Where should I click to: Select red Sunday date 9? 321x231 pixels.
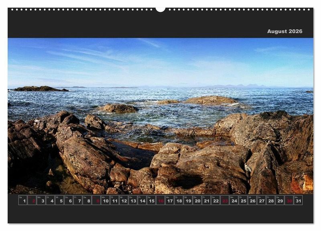[96, 200]
